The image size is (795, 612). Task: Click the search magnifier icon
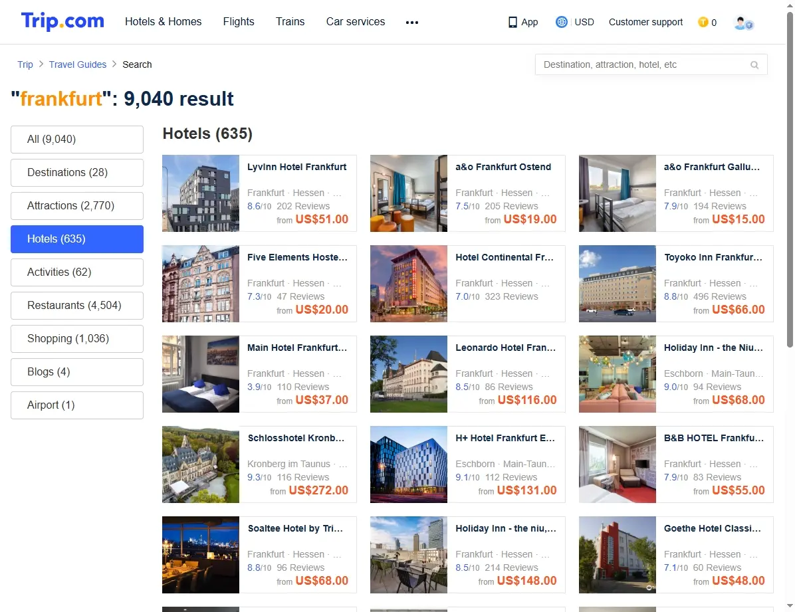tap(754, 65)
